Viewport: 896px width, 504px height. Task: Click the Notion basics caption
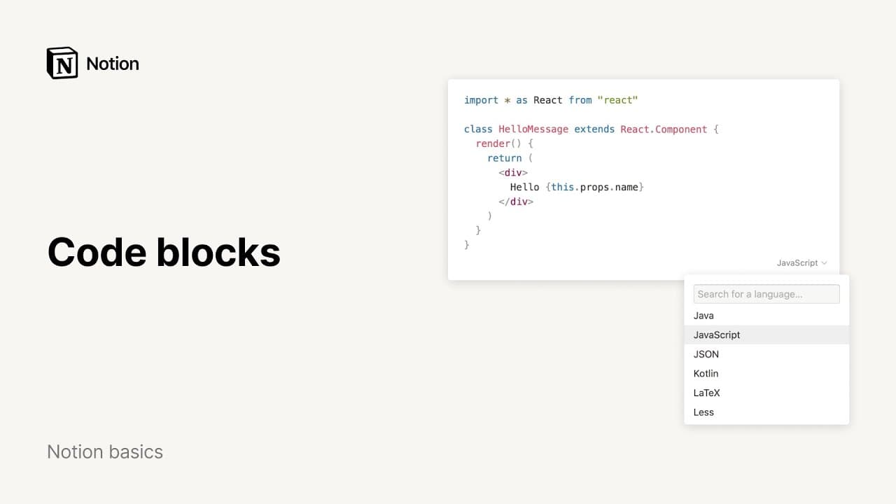point(105,451)
